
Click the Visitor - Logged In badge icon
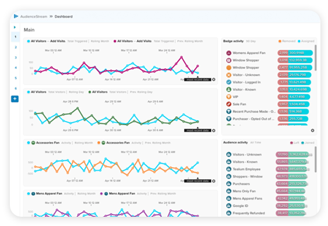(229, 82)
